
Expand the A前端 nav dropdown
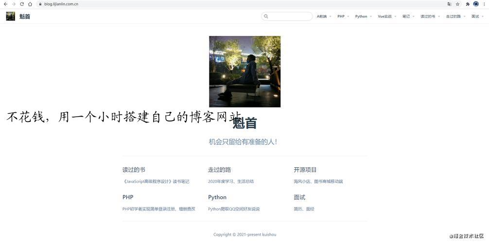click(x=324, y=16)
